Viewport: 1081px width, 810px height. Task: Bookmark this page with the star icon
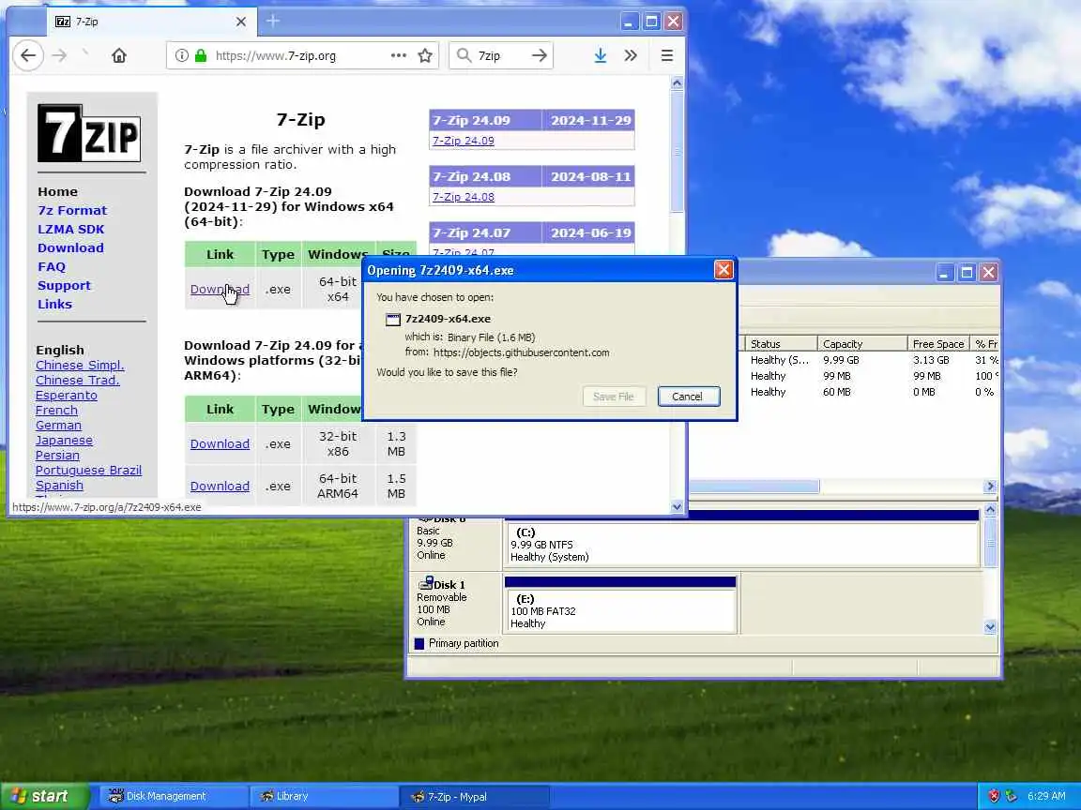[425, 56]
